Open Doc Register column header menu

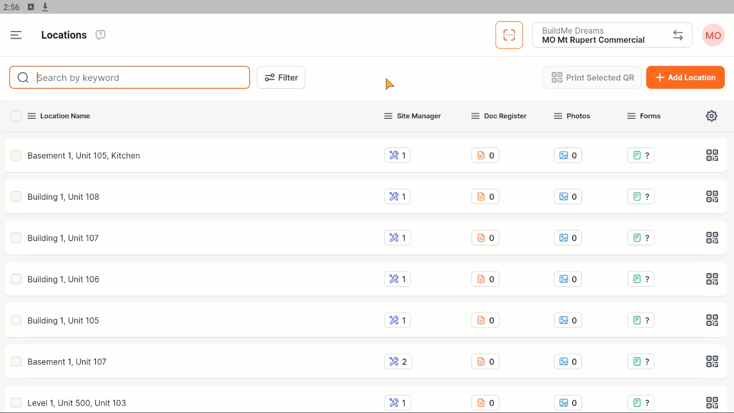coord(475,116)
